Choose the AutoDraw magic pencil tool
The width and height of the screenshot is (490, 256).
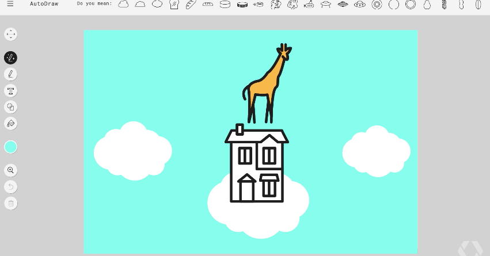[x=10, y=58]
